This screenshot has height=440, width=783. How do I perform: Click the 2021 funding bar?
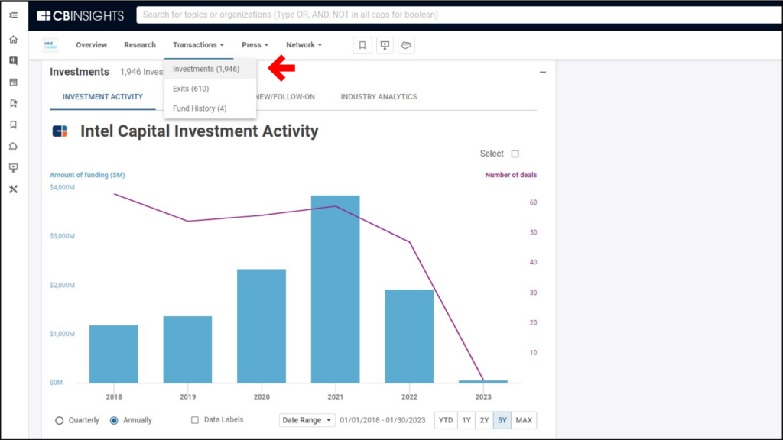[x=335, y=290]
